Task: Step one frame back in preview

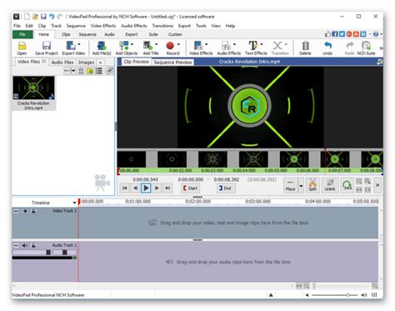Action: (135, 188)
